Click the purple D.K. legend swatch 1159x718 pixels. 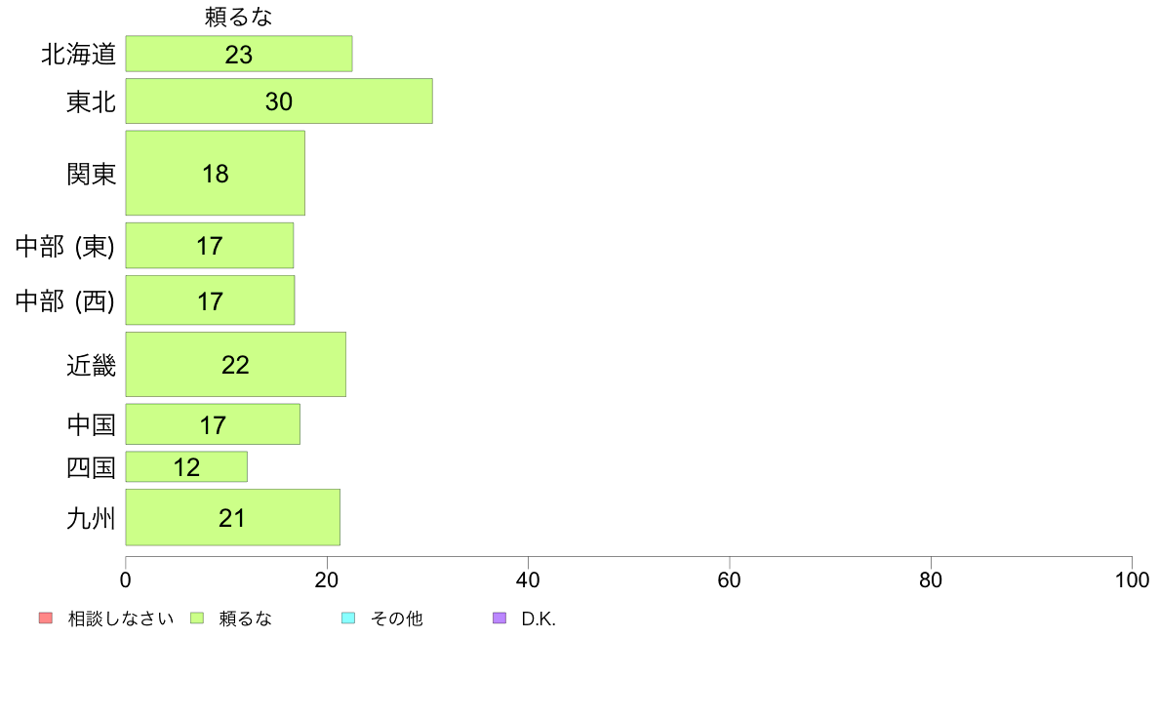pos(500,618)
